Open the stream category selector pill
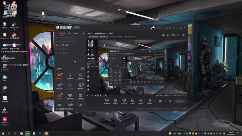242x136 pixels. click(98, 37)
